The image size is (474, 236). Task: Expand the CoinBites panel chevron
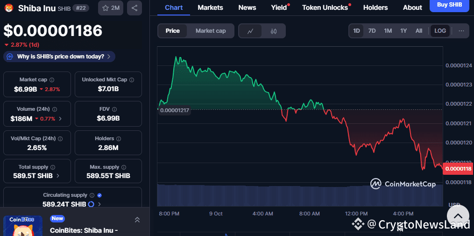pos(137,220)
